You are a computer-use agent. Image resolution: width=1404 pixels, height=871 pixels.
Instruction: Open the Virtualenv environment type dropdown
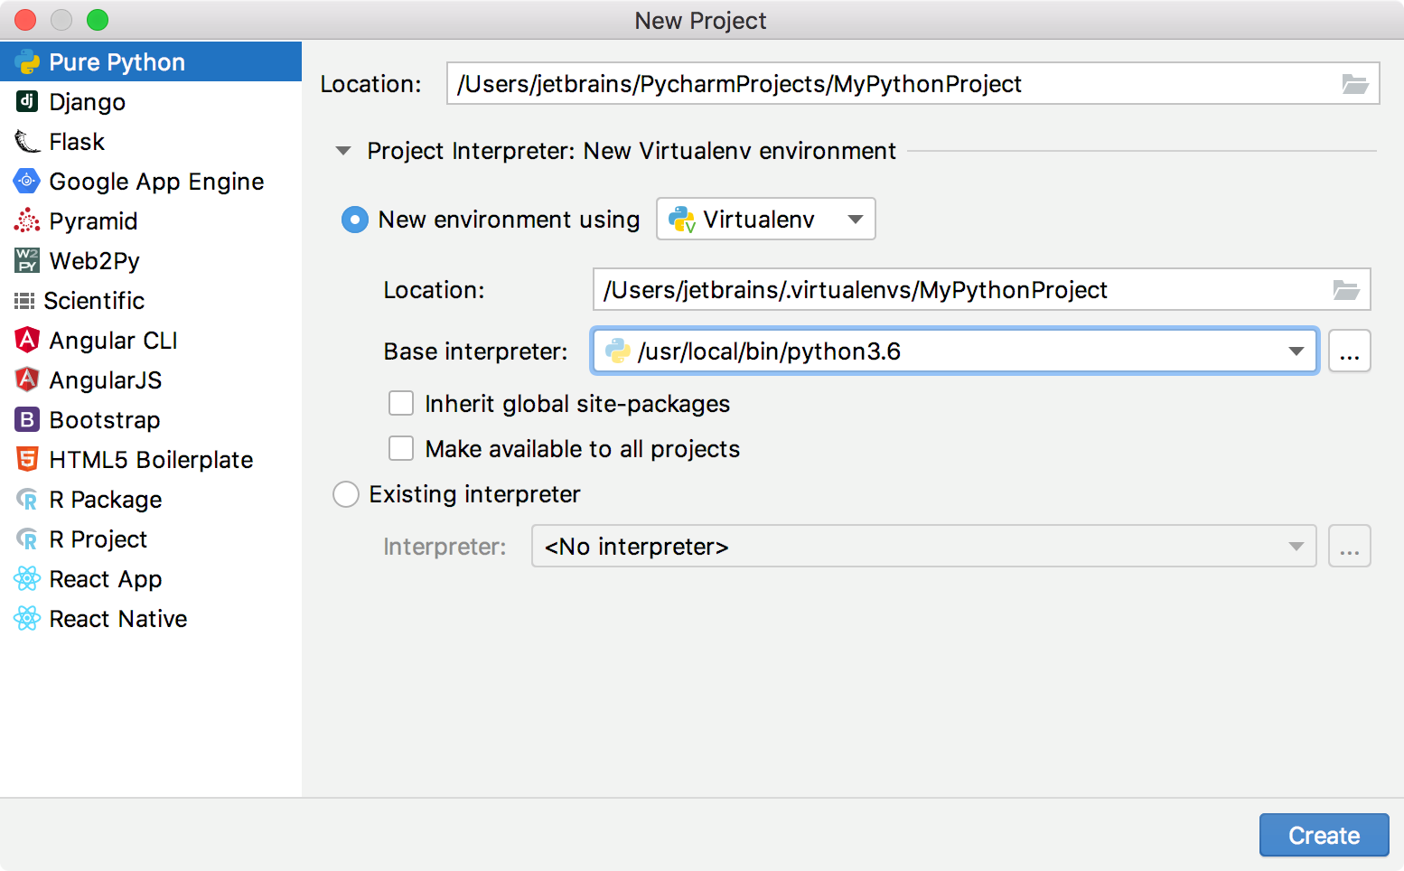tap(853, 219)
